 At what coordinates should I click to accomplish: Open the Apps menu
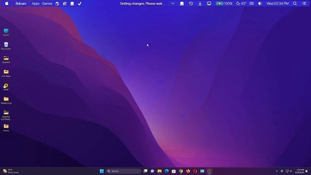(35, 3)
